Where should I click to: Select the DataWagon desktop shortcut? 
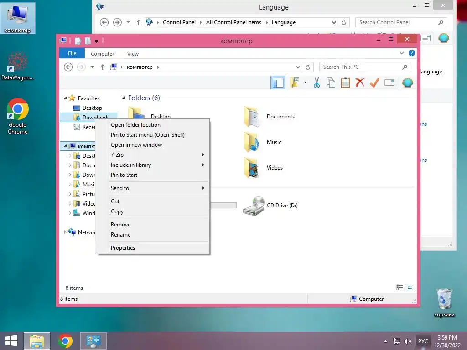coord(17,66)
